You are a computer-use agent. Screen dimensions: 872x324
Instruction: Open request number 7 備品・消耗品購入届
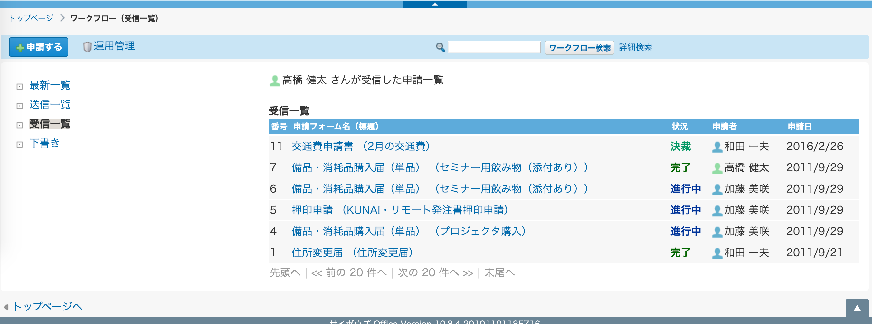[x=440, y=167]
